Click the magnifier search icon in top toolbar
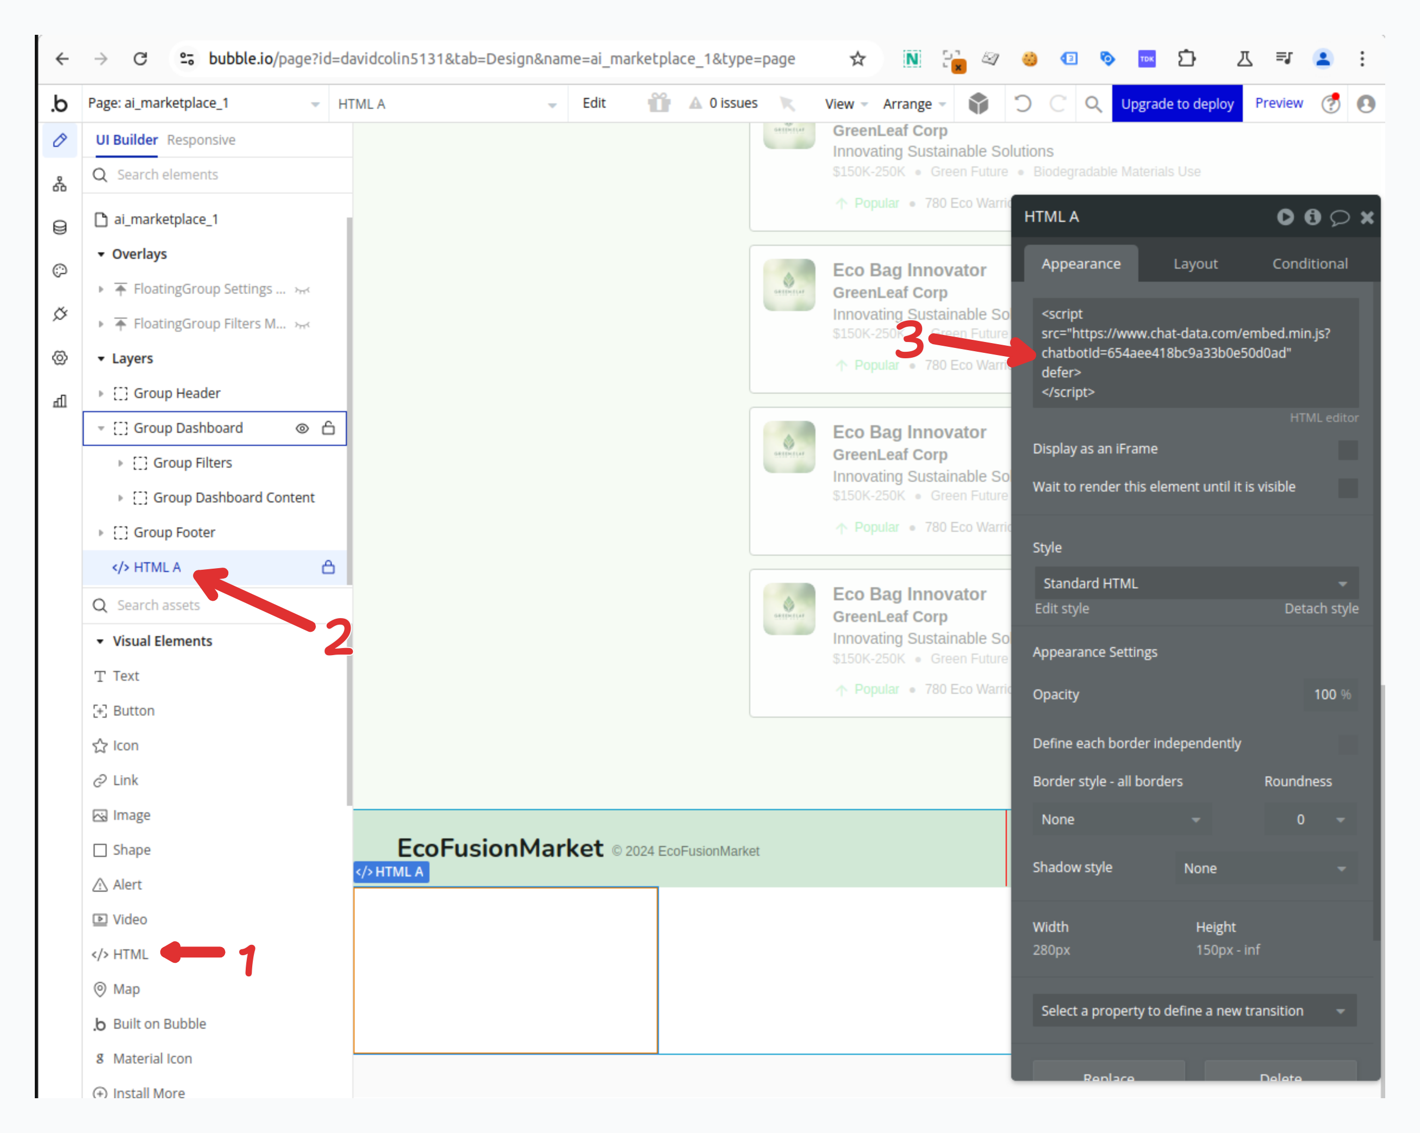Viewport: 1420px width, 1133px height. click(x=1093, y=104)
